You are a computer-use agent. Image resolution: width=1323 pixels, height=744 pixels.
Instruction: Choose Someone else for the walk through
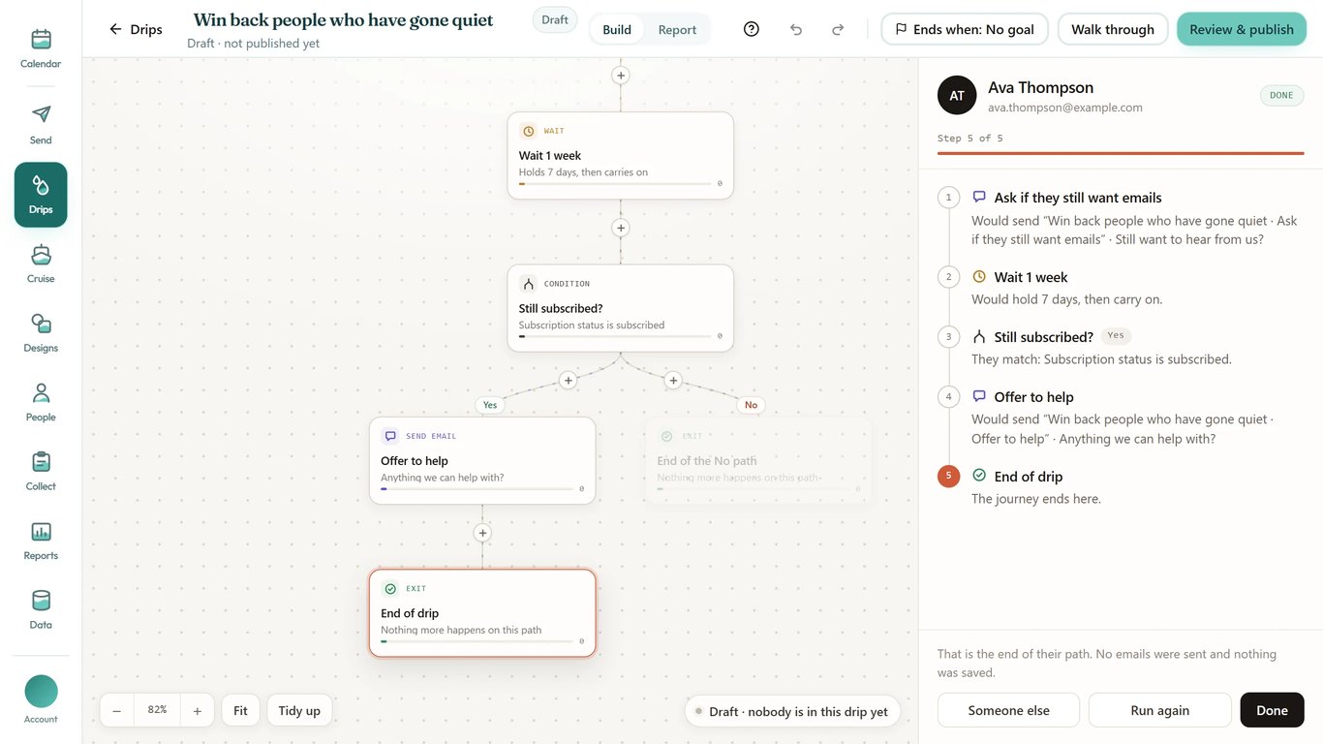(1008, 710)
